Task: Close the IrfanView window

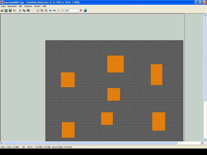Action: 205,2
